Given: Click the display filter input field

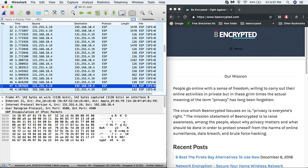Looking at the screenshot, I should [67, 19].
